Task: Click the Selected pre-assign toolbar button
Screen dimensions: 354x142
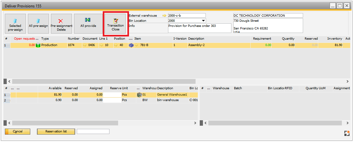Action: (x=15, y=24)
